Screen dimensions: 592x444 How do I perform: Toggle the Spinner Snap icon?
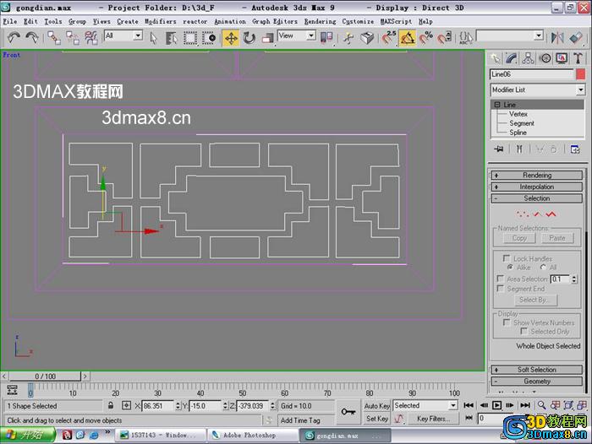[444, 38]
